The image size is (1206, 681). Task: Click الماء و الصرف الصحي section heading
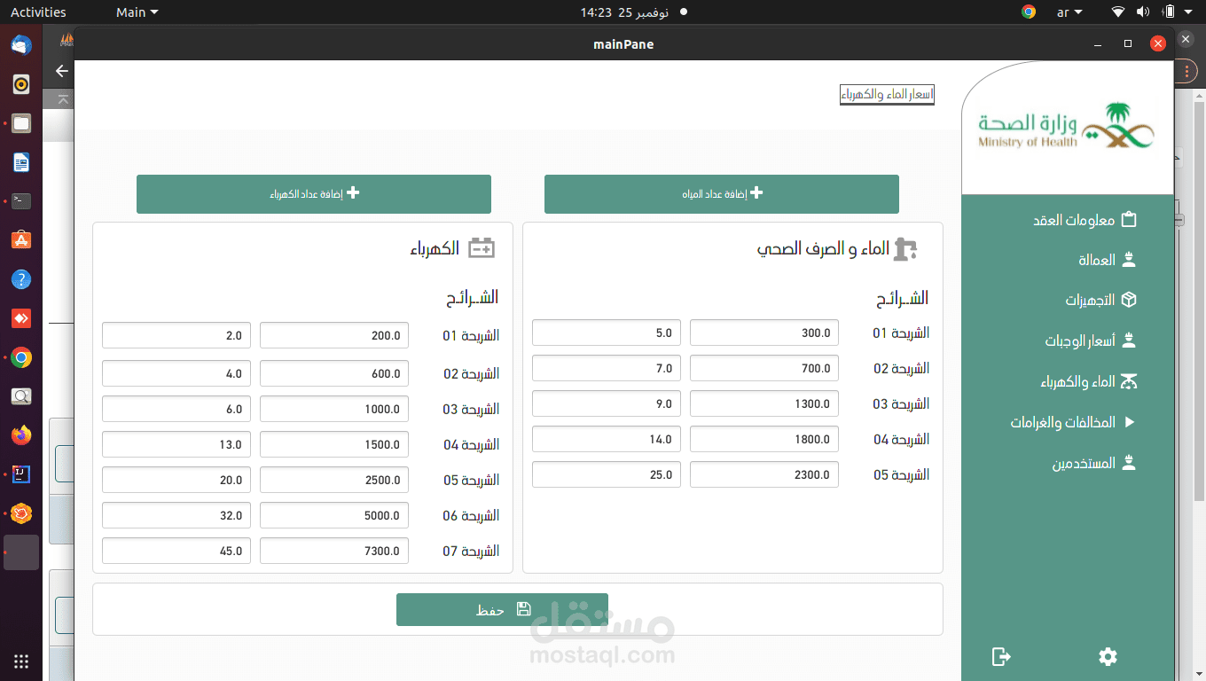(823, 249)
